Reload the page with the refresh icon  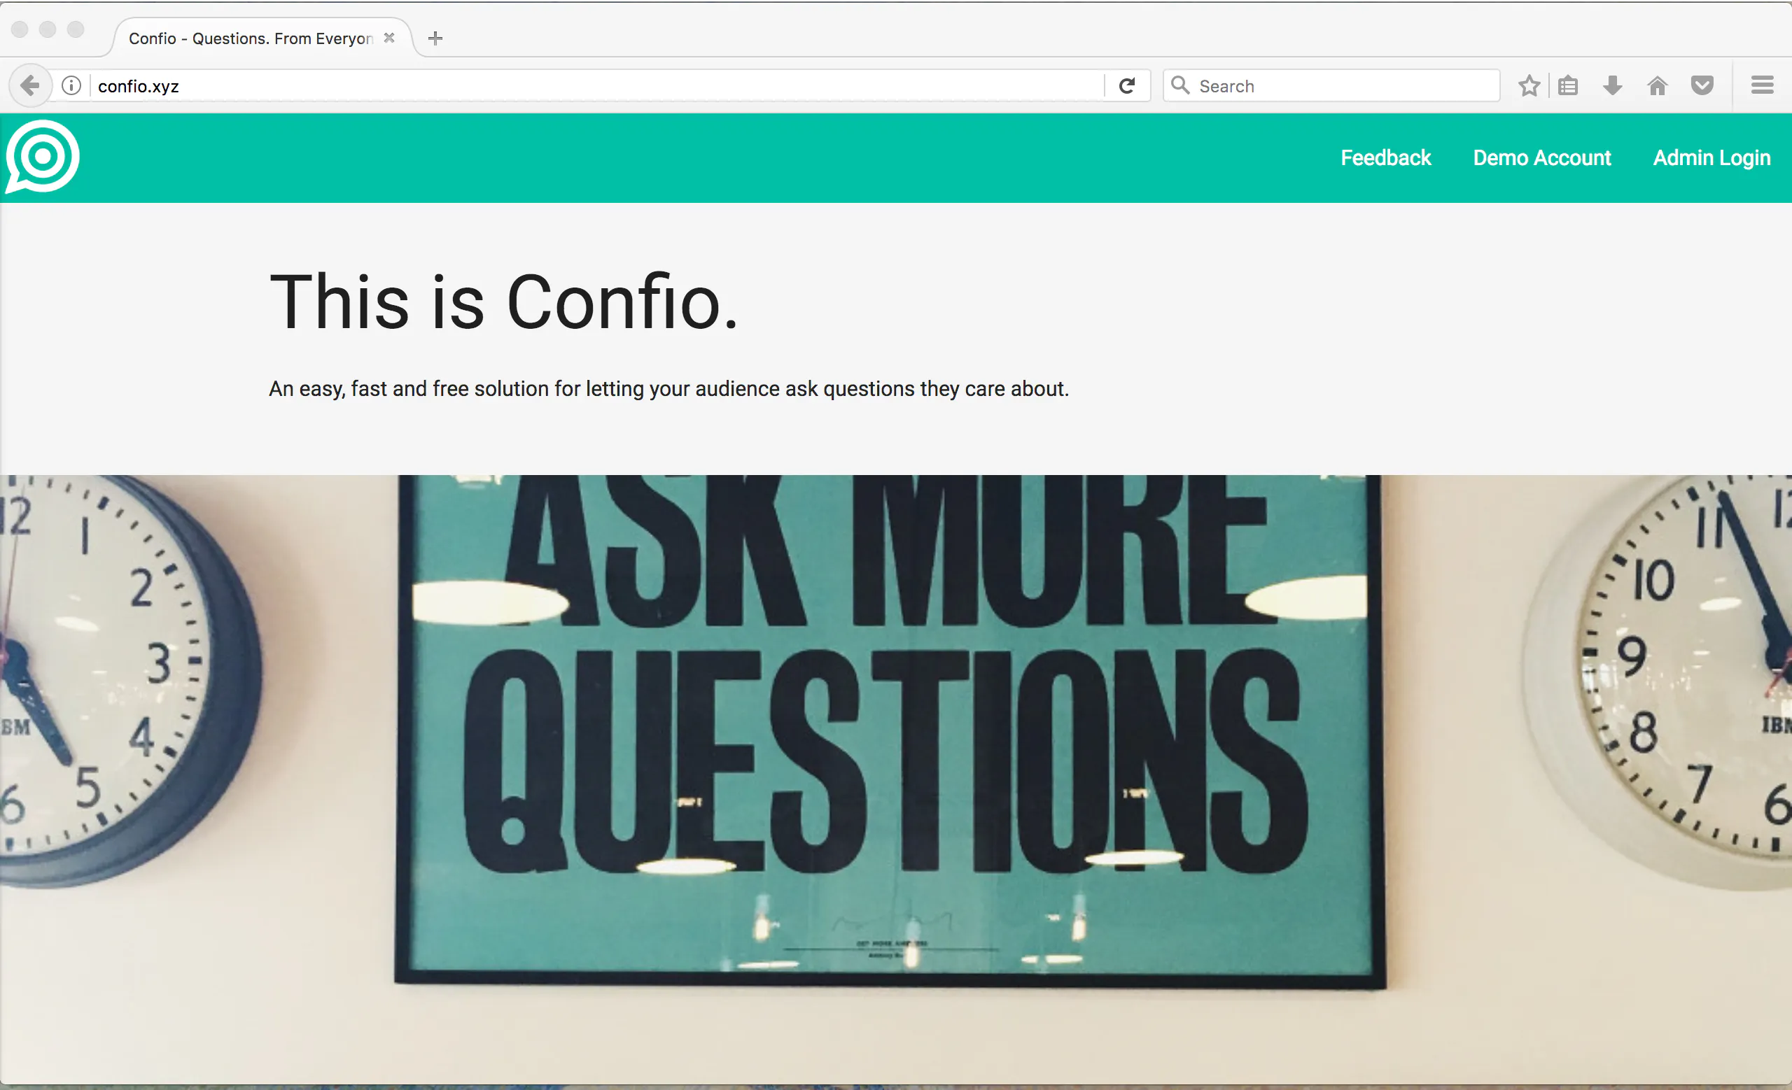[1126, 86]
